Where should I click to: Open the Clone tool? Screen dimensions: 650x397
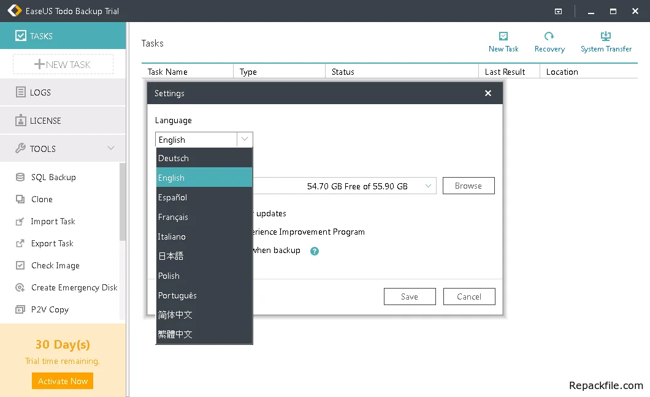tap(42, 199)
